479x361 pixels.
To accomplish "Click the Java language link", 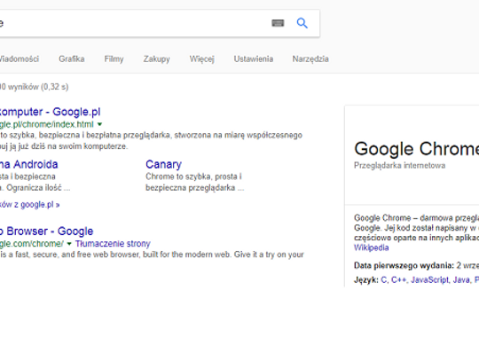I will (461, 279).
